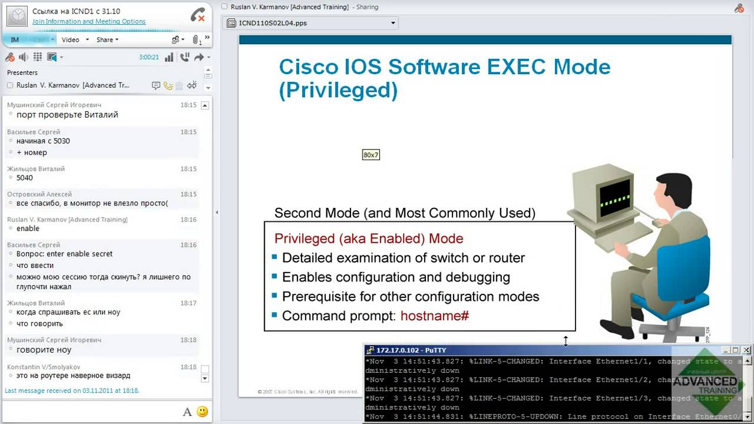Click the message '5040'
Screen dimensions: 754x424
tap(25, 178)
